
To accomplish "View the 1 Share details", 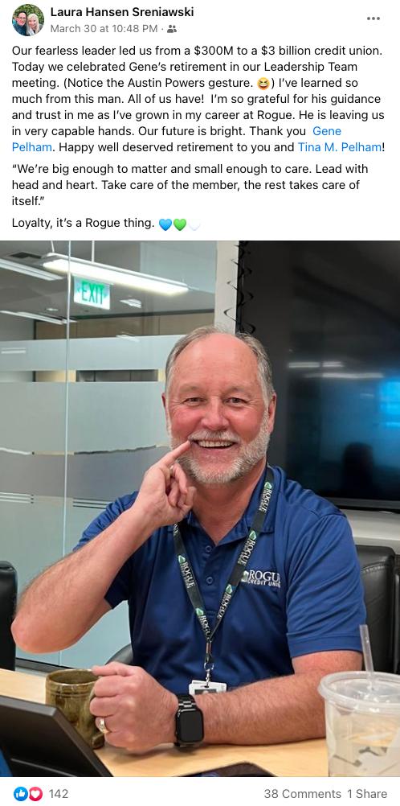I will point(367,794).
